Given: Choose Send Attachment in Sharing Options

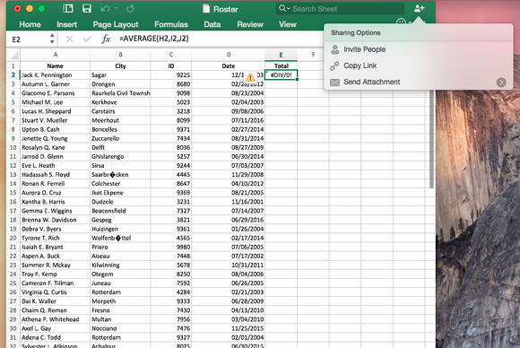Looking at the screenshot, I should [x=372, y=82].
